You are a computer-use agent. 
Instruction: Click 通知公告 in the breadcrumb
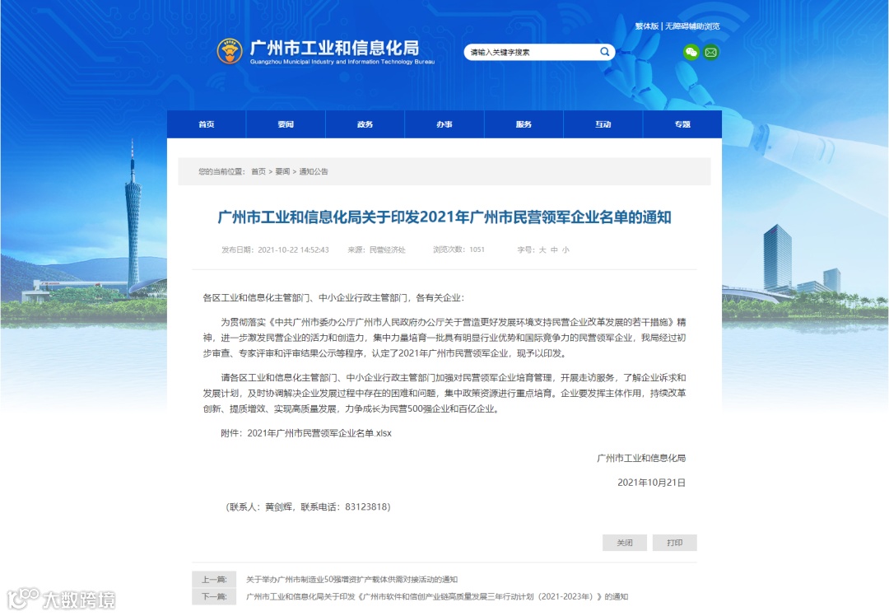coord(314,171)
